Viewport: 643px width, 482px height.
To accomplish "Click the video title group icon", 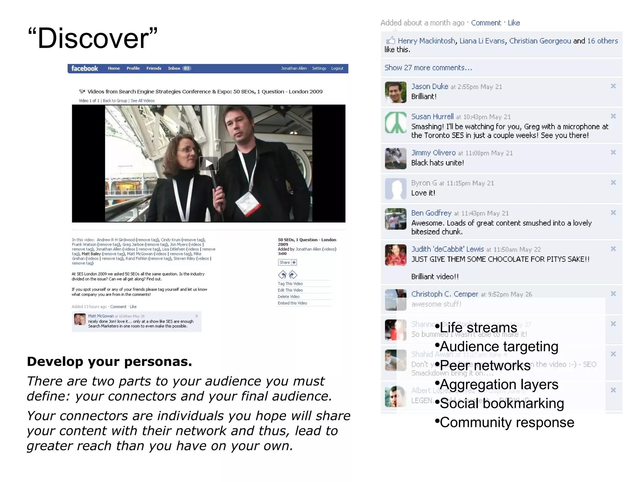I will pyautogui.click(x=82, y=91).
